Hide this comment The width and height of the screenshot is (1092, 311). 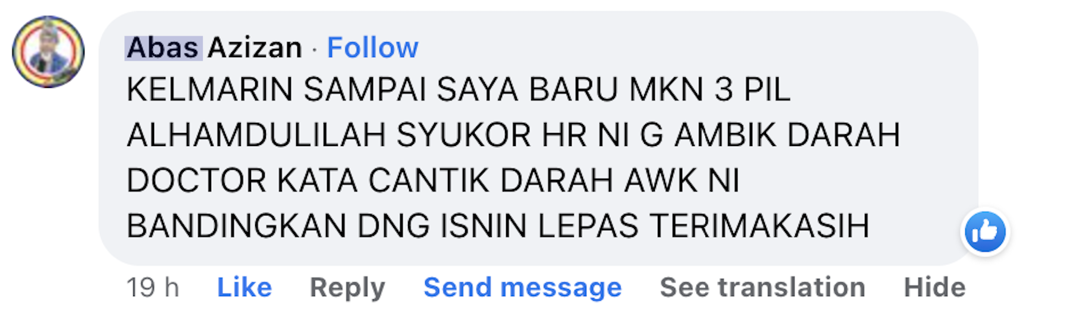click(x=934, y=287)
